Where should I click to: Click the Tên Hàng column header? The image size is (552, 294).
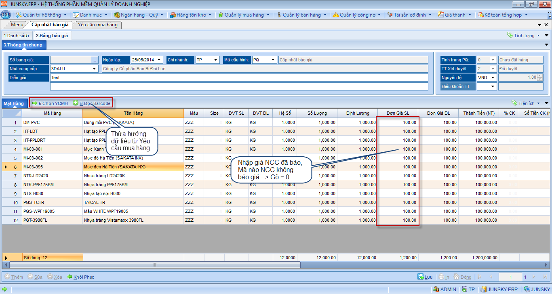pyautogui.click(x=133, y=113)
